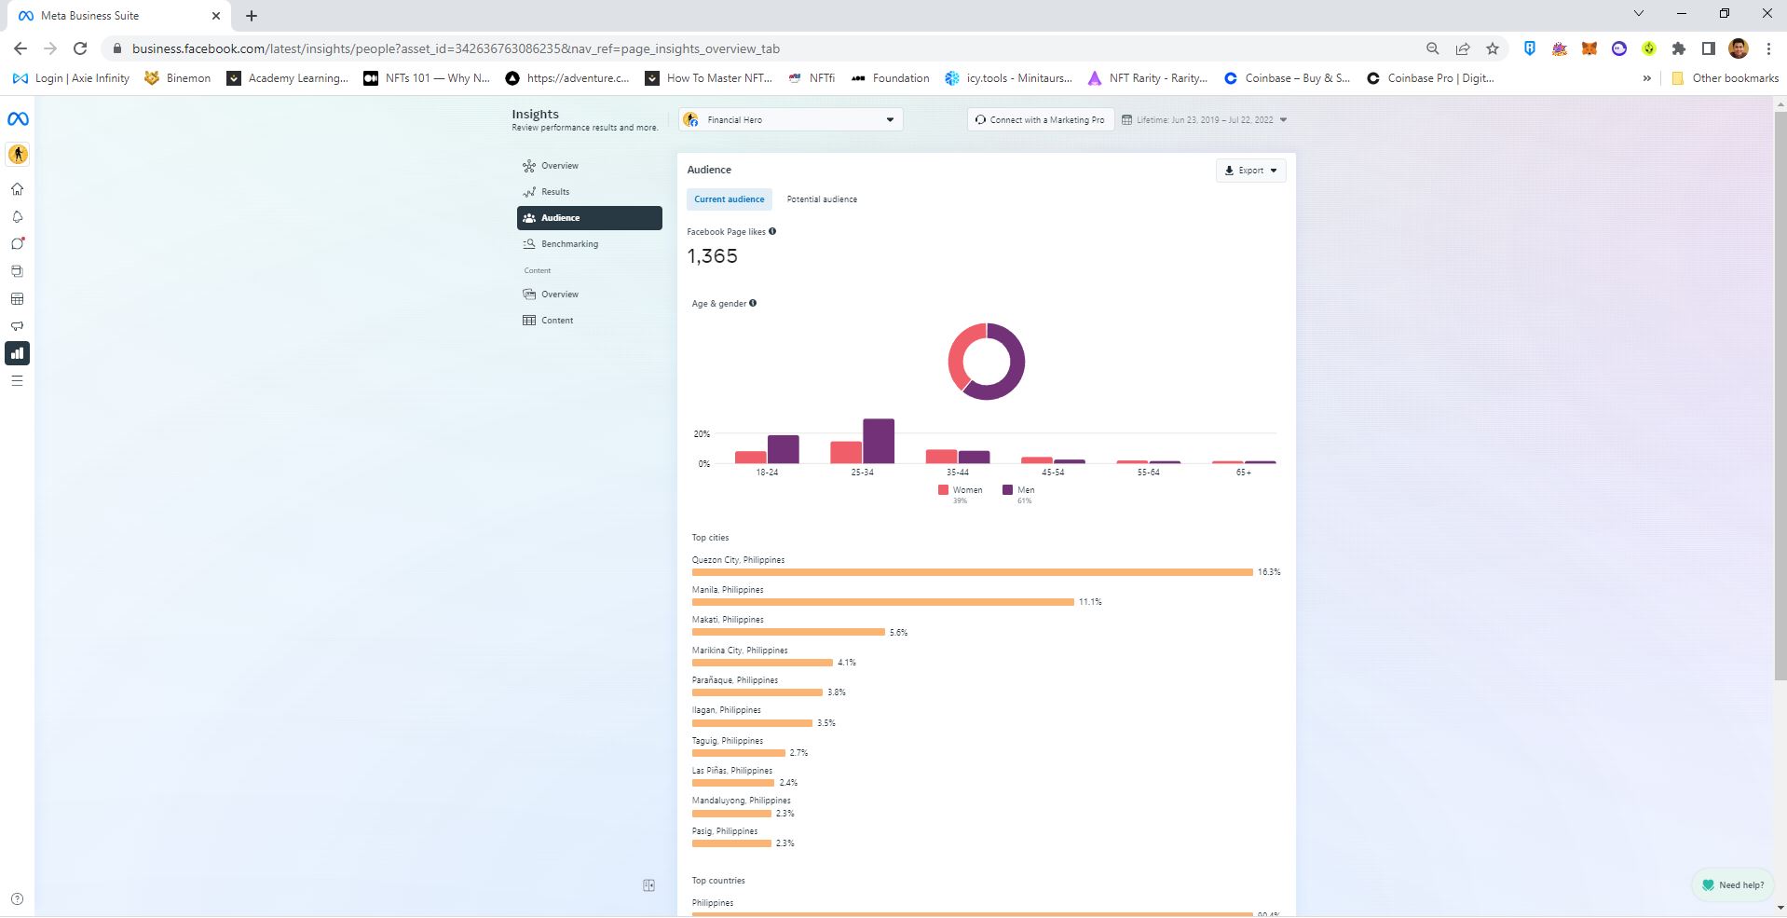1787x918 pixels.
Task: Reload the page
Action: [x=80, y=48]
